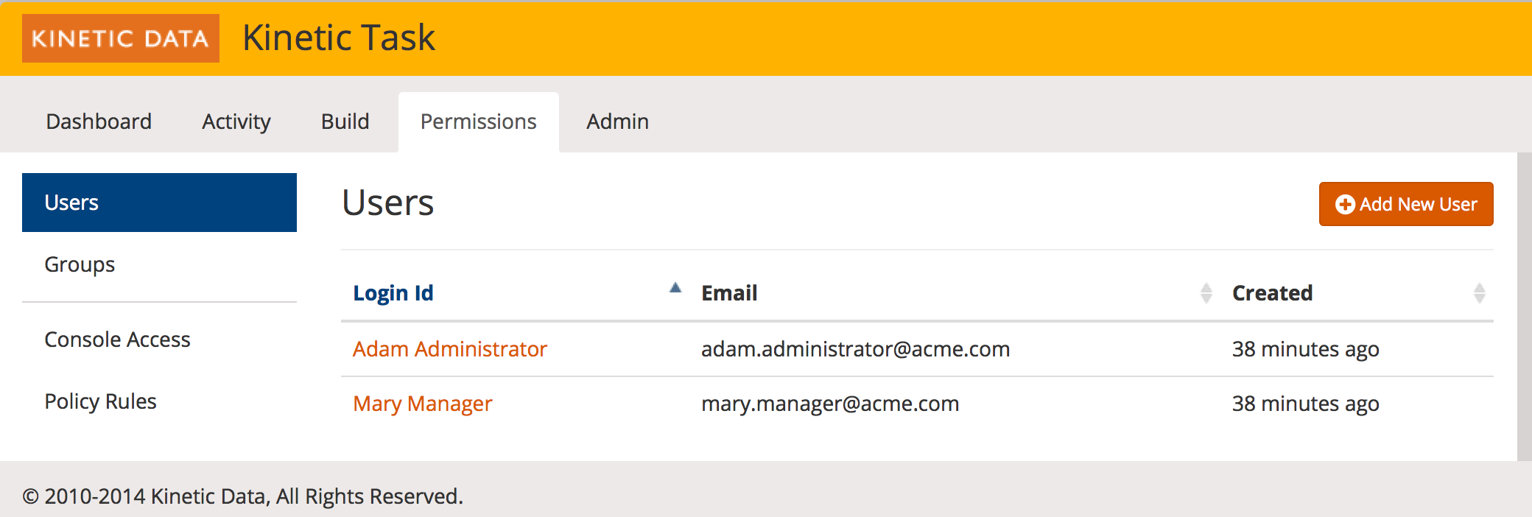
Task: Click adam.administrator@acme.com email cell
Action: (x=855, y=349)
